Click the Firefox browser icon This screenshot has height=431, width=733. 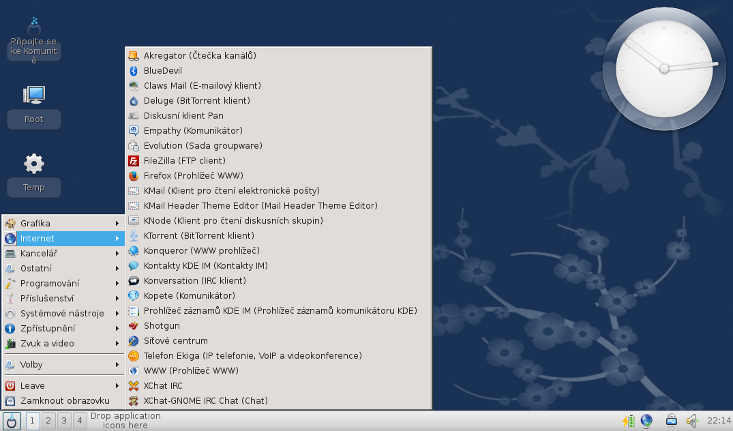pos(134,176)
